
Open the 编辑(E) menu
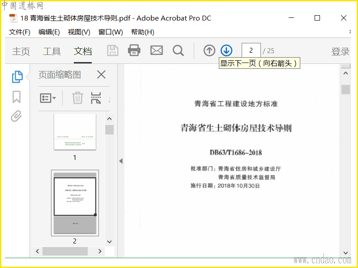(x=49, y=32)
